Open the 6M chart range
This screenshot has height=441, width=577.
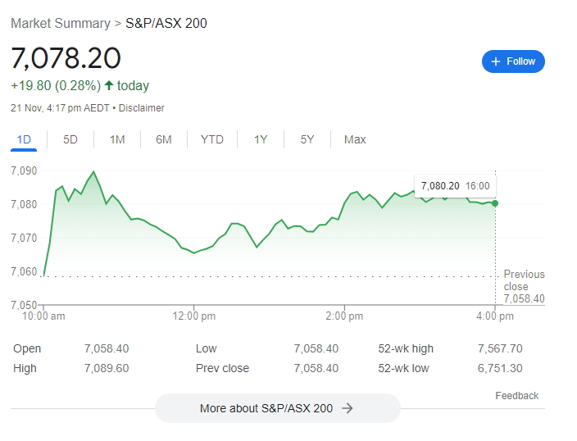(x=164, y=140)
